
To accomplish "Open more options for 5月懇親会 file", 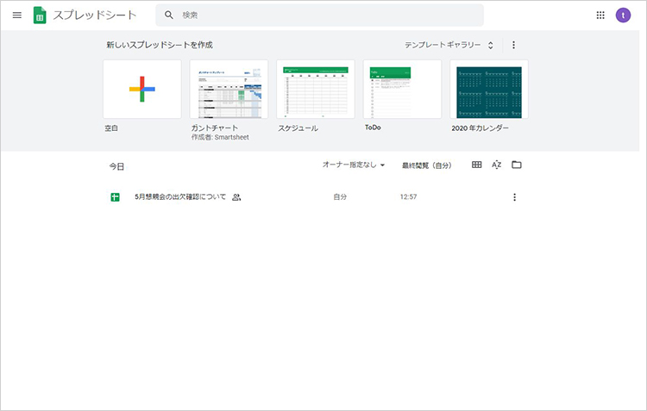I will tap(514, 197).
